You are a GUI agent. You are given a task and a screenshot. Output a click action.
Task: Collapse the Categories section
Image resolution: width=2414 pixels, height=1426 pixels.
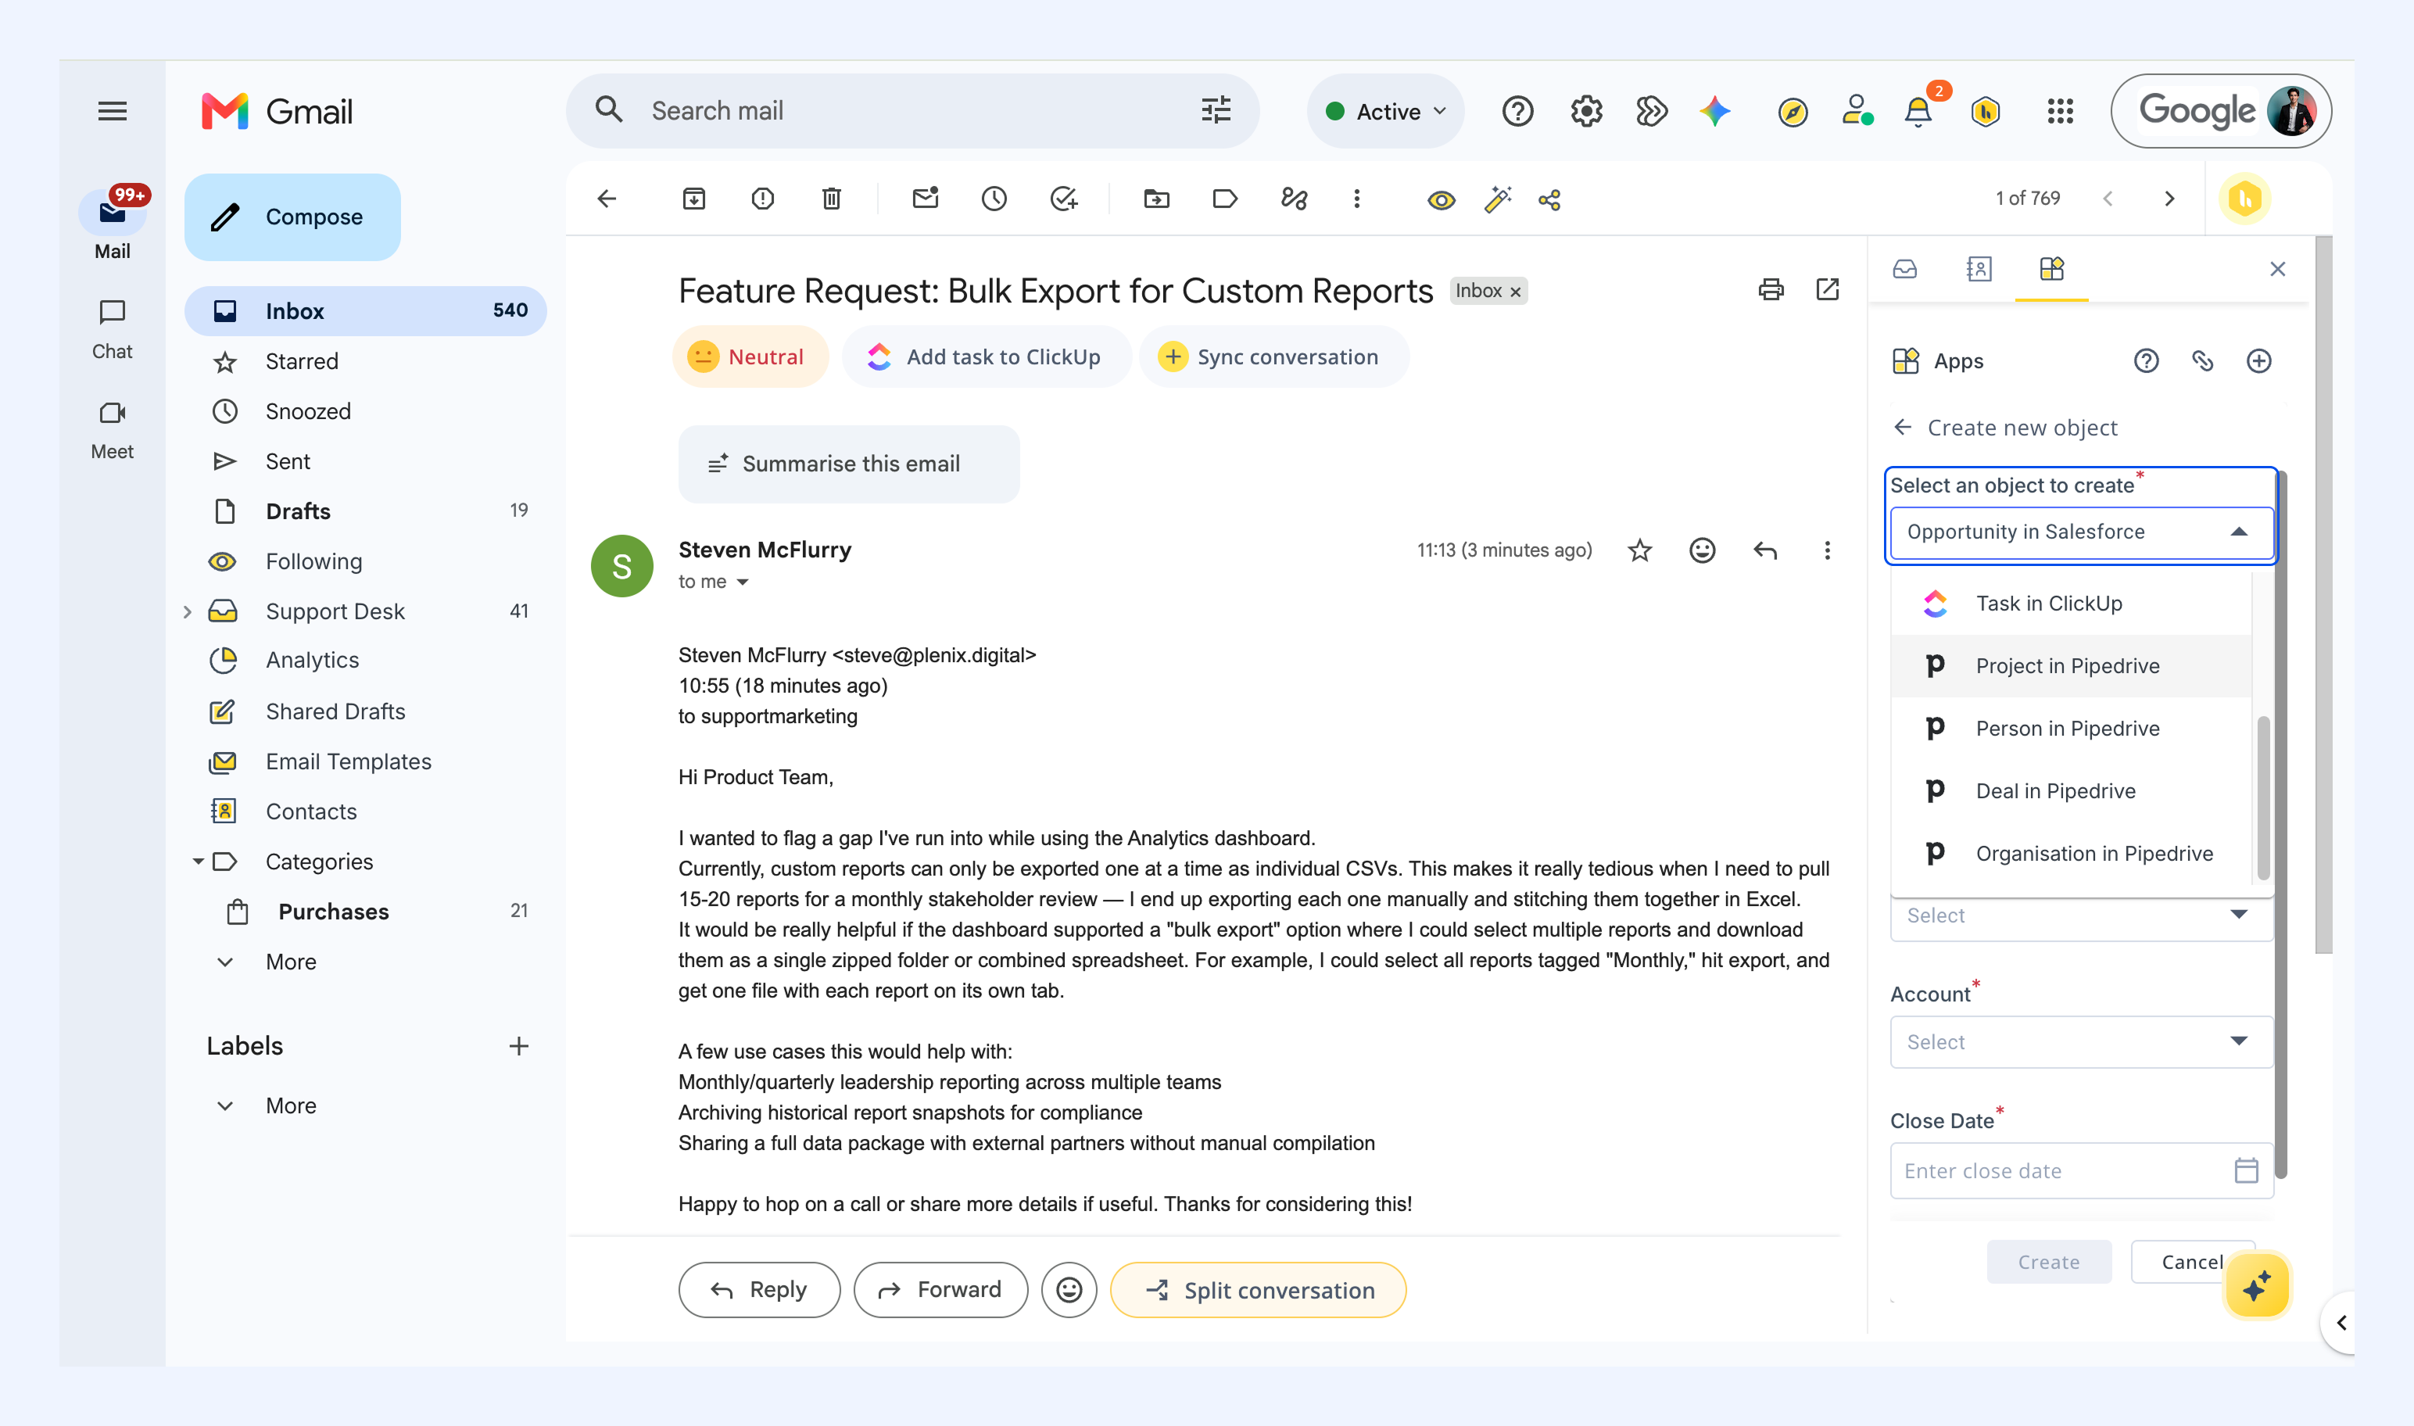pos(198,861)
